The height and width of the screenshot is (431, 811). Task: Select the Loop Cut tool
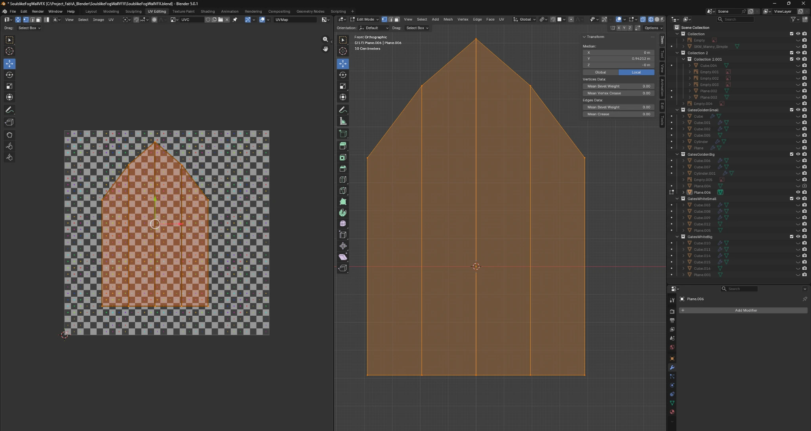coord(343,179)
